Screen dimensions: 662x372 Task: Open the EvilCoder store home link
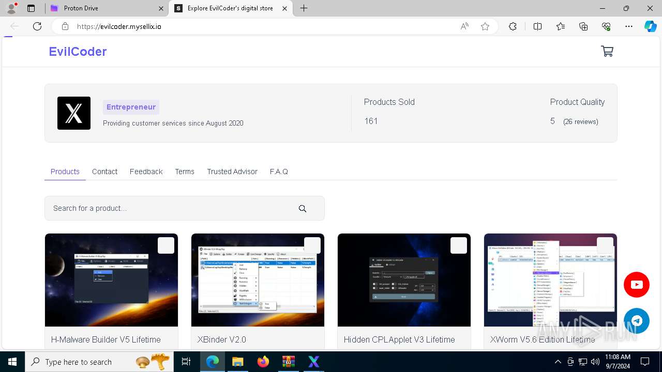click(x=78, y=52)
